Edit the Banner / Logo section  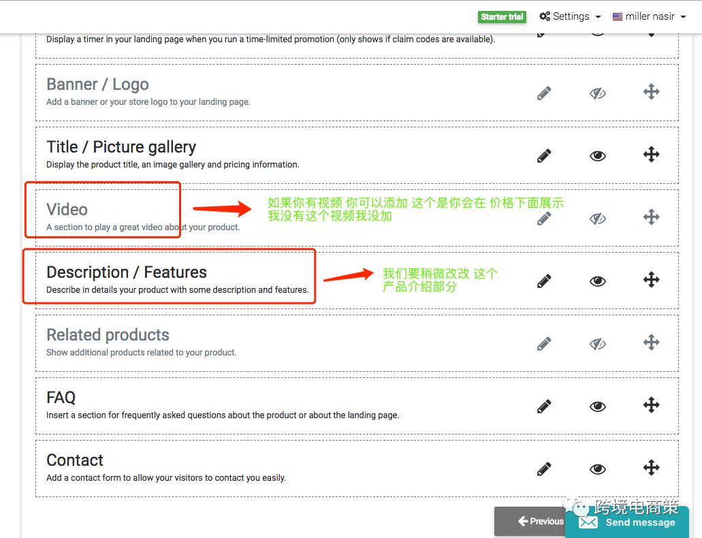[x=544, y=93]
